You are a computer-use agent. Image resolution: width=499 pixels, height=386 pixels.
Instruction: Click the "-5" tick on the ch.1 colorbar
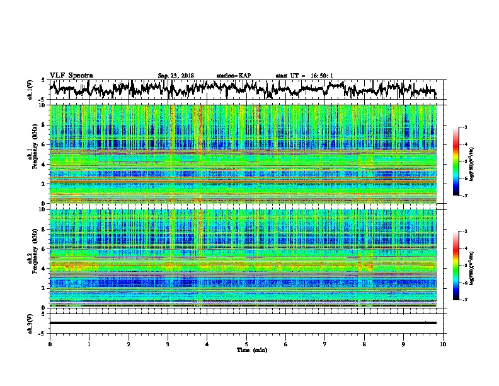coord(465,161)
